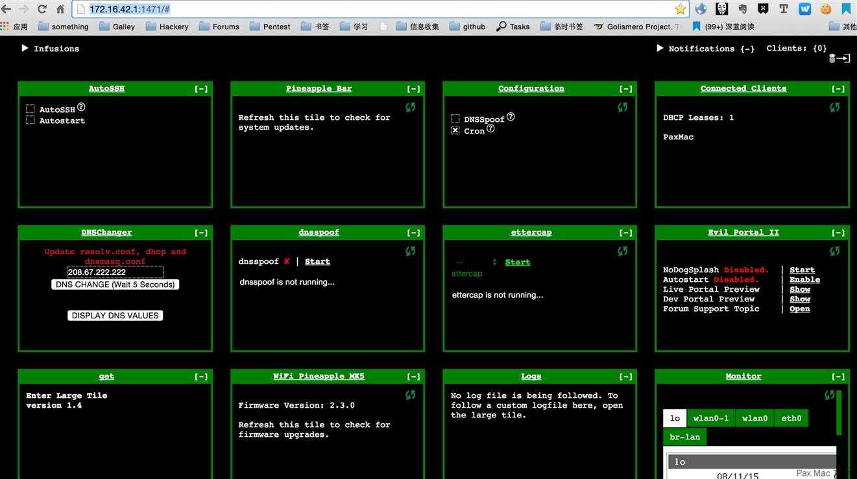Open the WiFi Pineapple MK5 tile title
Viewport: 857px width, 479px height.
pos(319,376)
